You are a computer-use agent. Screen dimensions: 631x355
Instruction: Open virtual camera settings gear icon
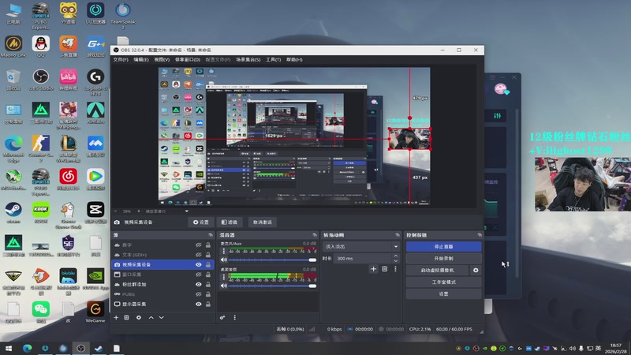click(x=476, y=270)
